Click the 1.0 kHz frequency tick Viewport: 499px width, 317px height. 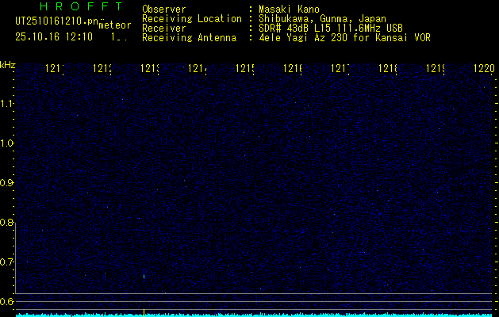[x=7, y=143]
